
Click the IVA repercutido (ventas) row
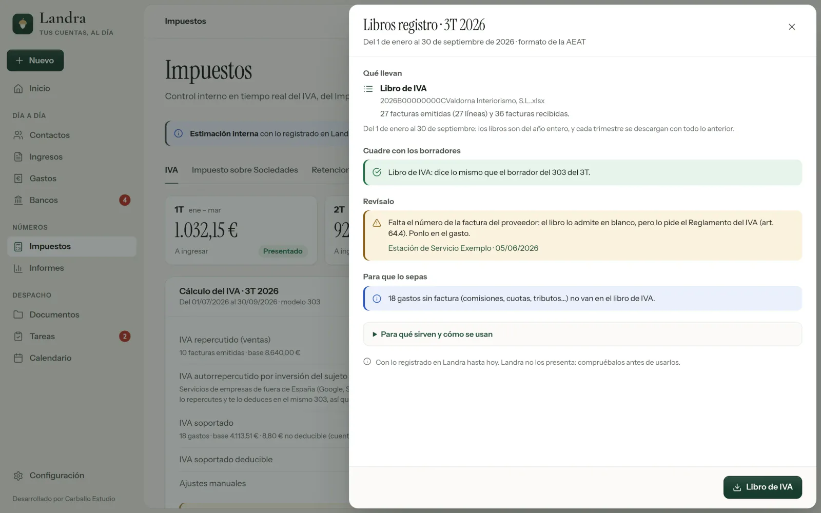click(x=264, y=346)
